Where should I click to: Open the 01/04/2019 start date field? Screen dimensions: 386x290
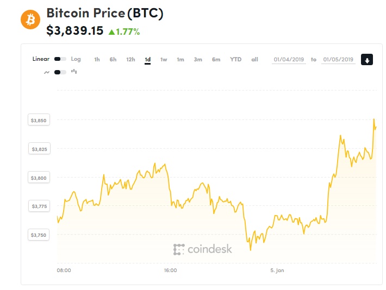tap(289, 60)
